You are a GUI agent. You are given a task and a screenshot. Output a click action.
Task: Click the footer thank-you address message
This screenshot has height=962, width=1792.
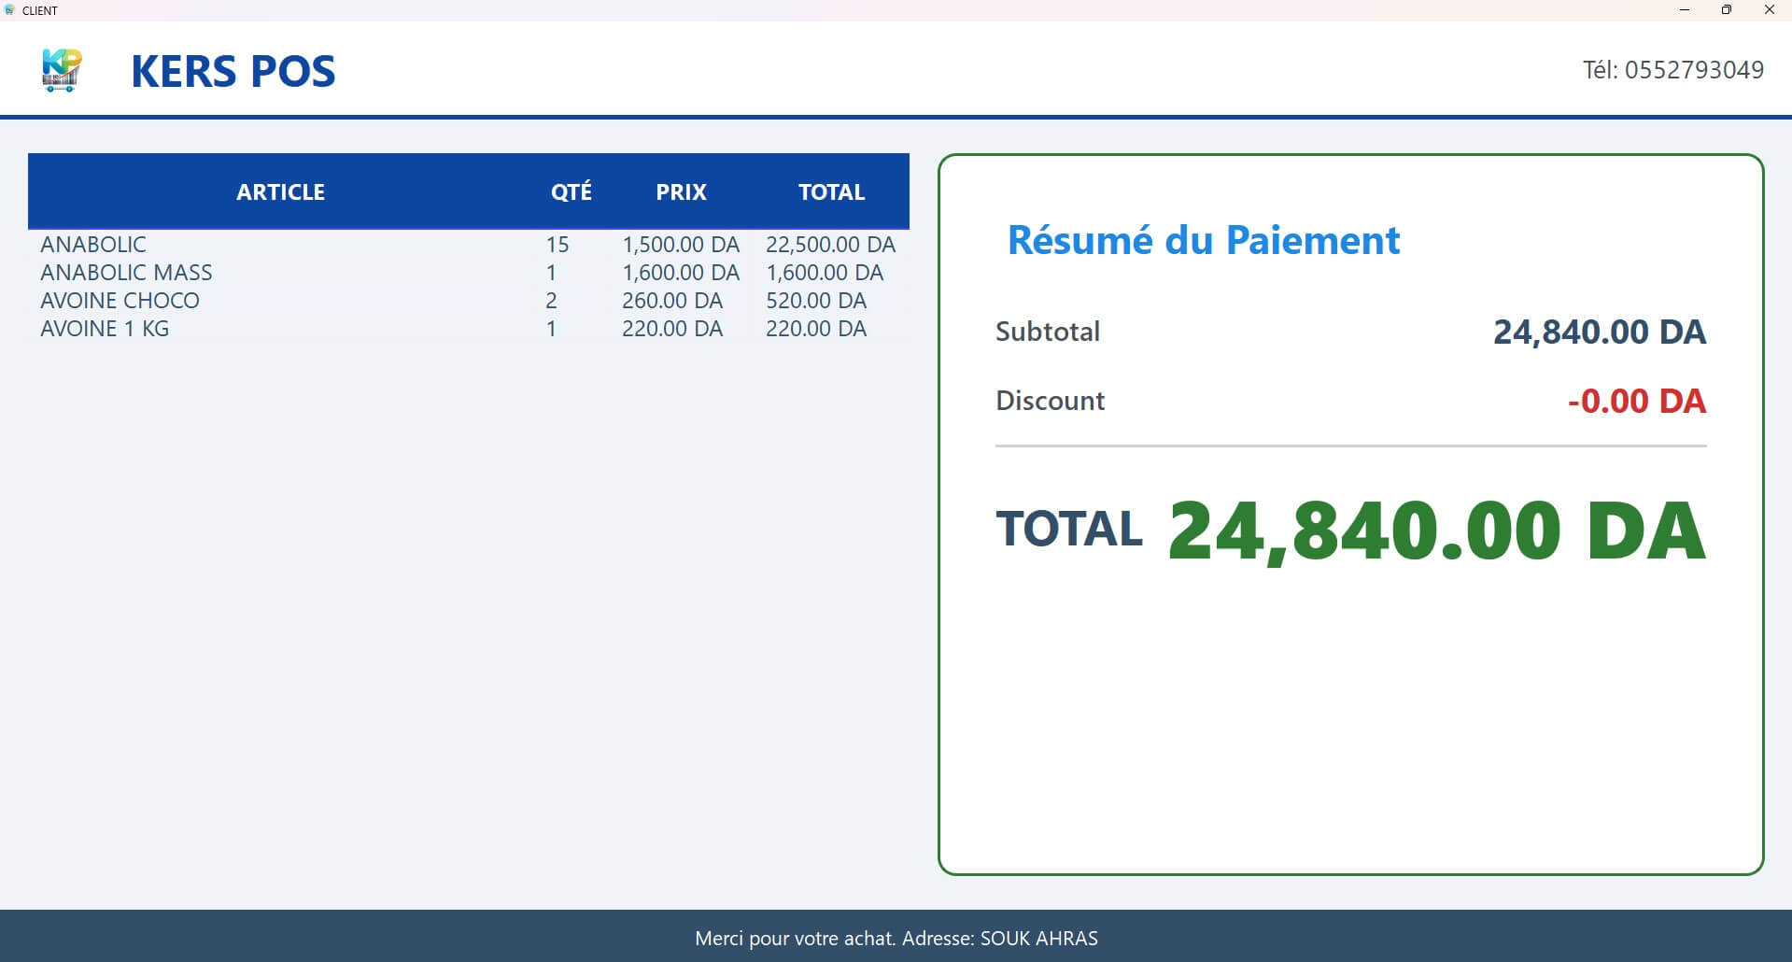point(896,938)
